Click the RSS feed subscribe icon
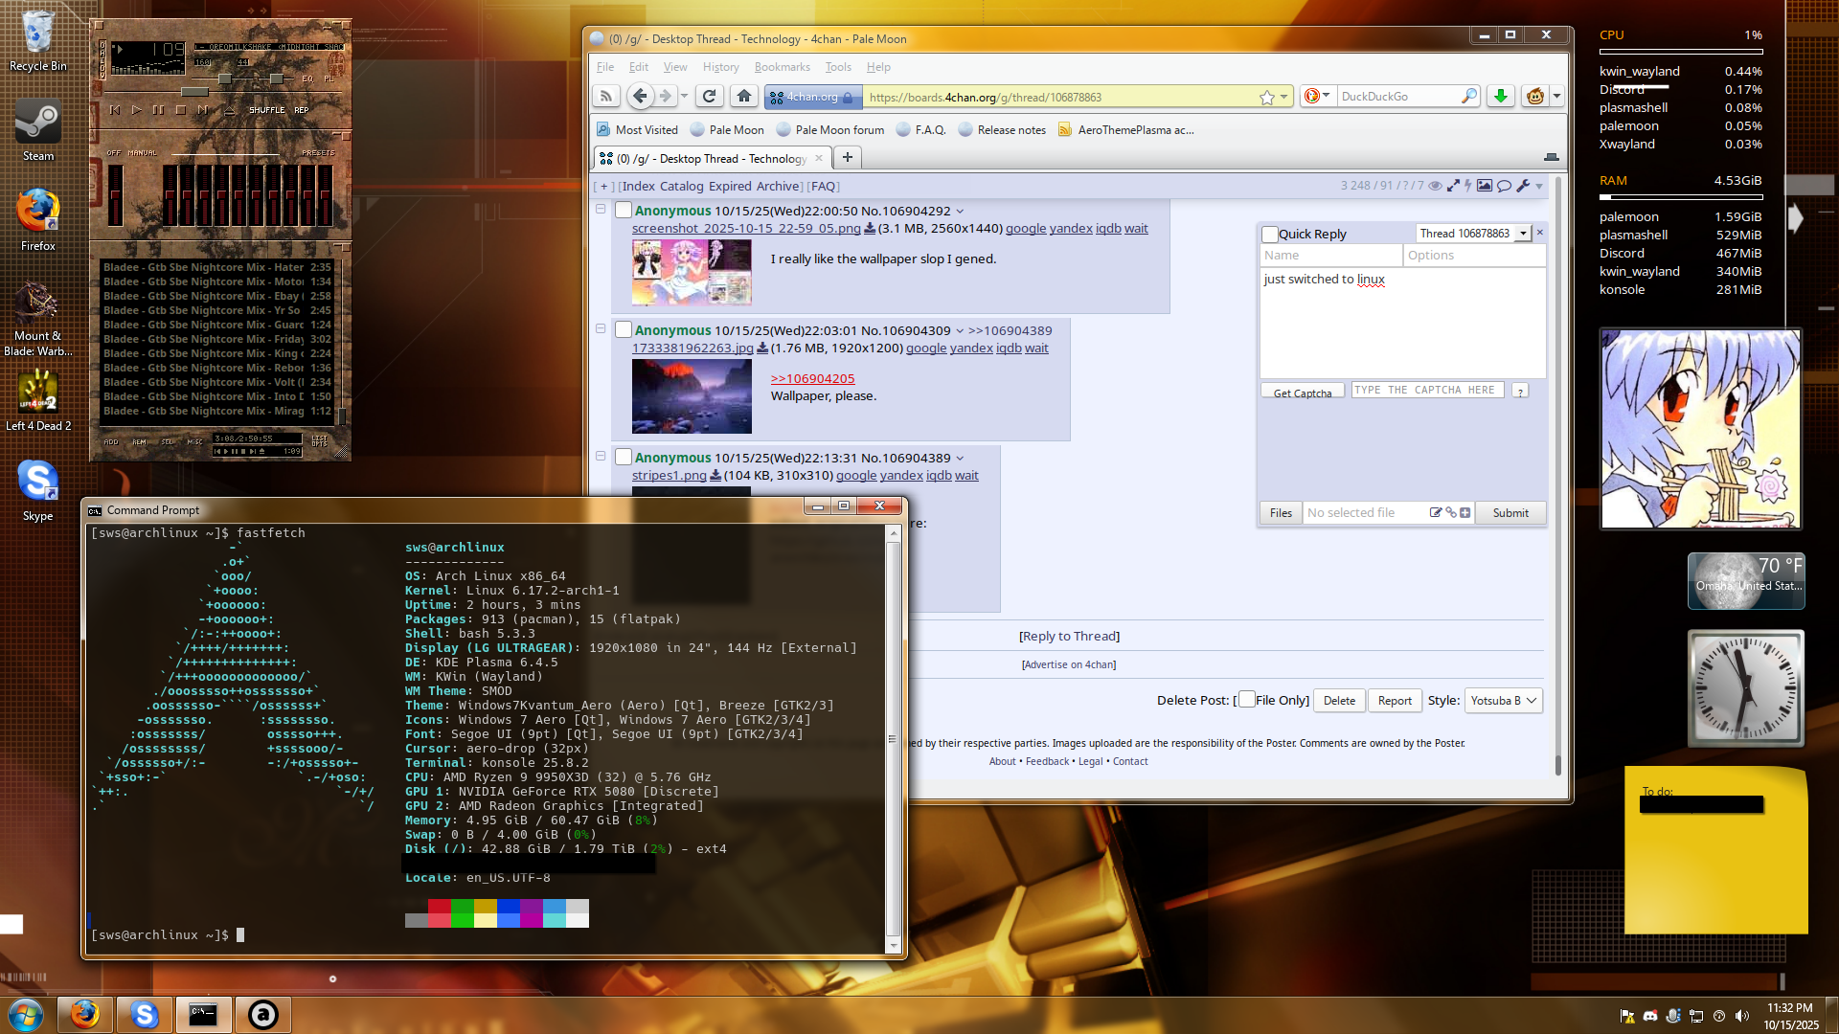Image resolution: width=1839 pixels, height=1034 pixels. [x=605, y=96]
